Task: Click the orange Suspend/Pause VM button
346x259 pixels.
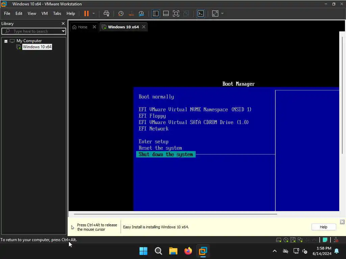Action: pos(86,13)
